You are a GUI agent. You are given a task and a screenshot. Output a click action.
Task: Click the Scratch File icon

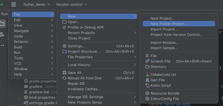point(147,61)
